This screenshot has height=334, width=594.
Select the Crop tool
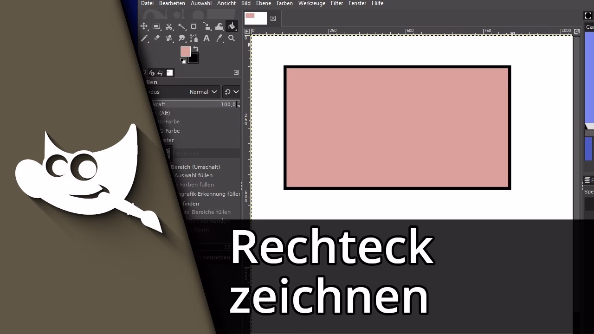pyautogui.click(x=194, y=26)
